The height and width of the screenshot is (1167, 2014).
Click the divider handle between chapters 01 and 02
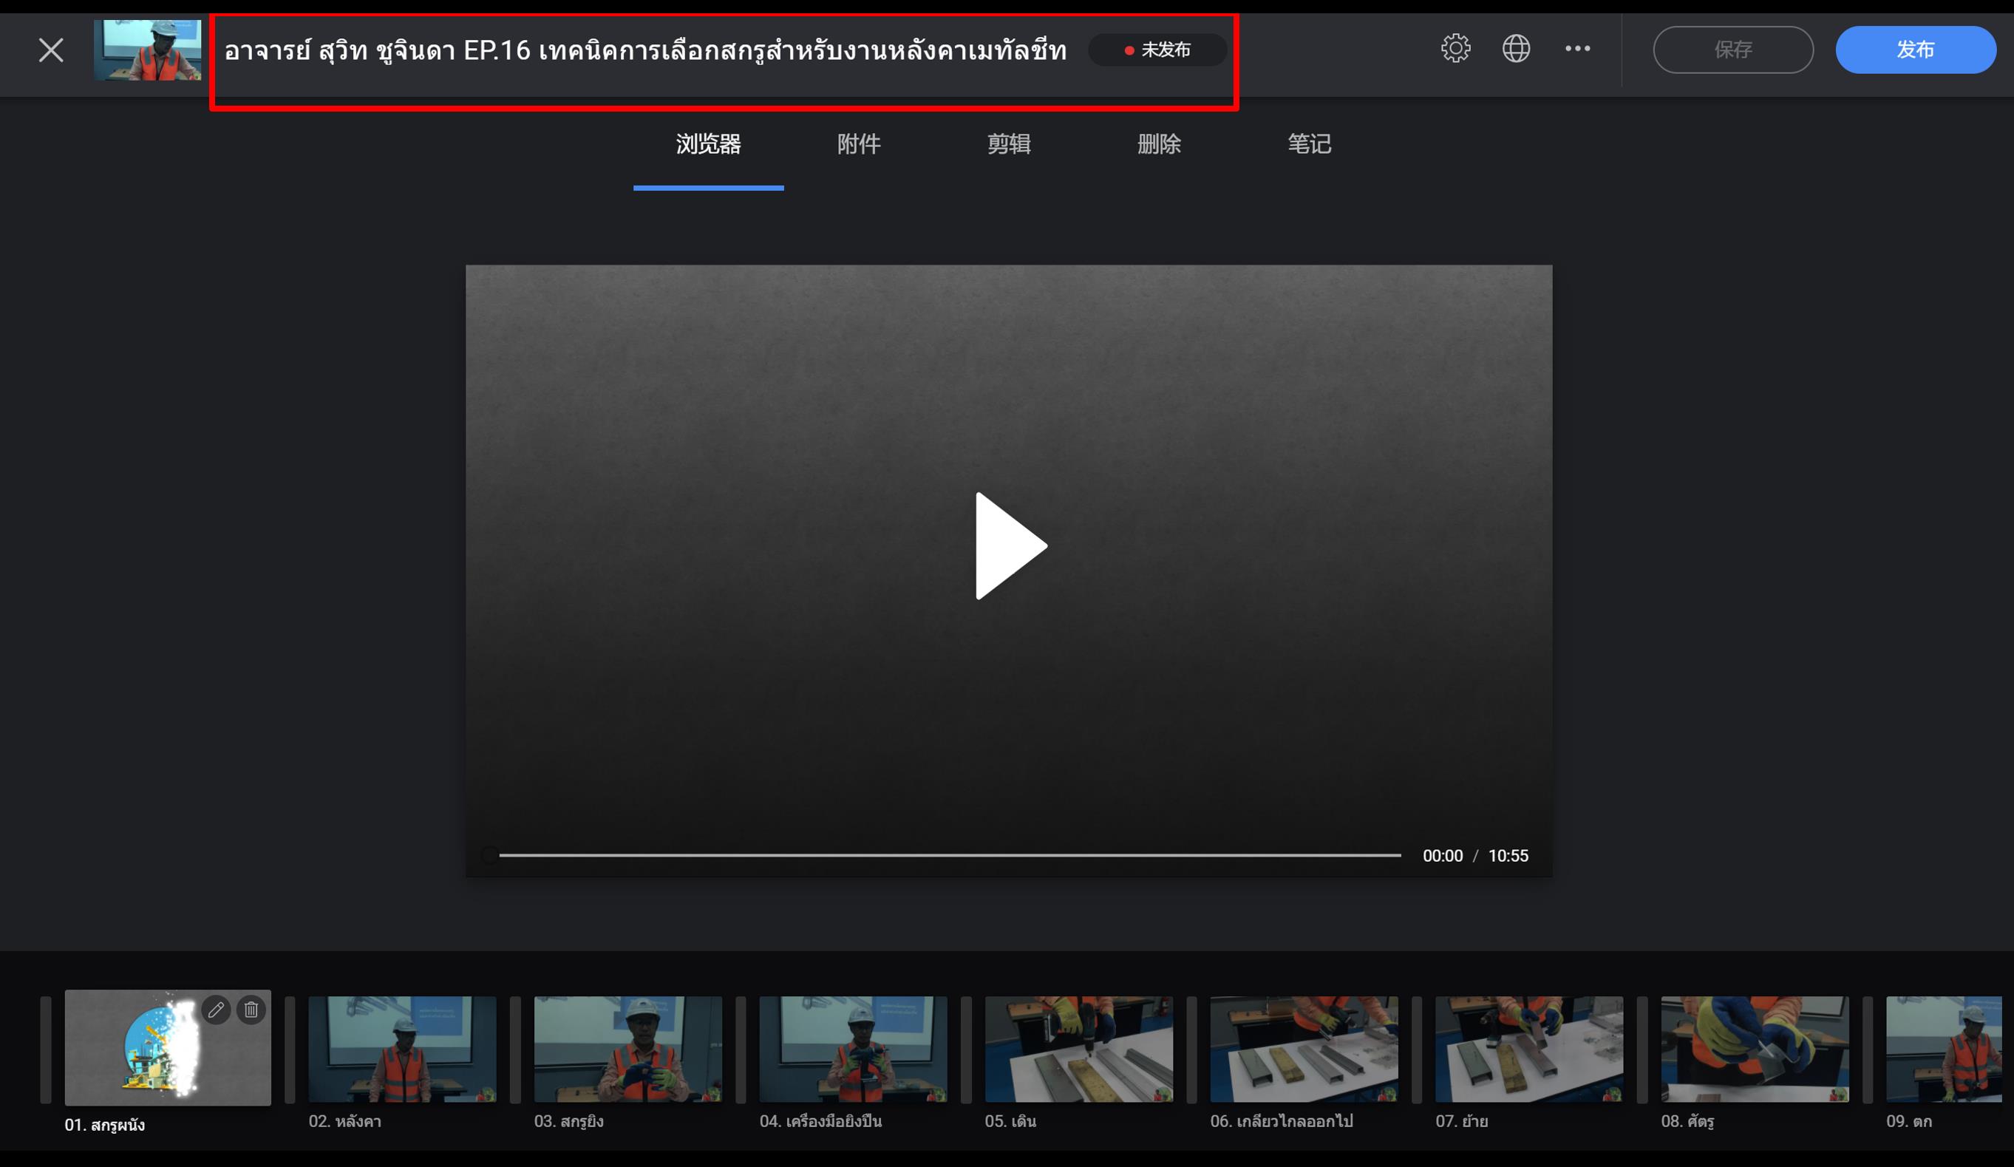coord(289,1049)
